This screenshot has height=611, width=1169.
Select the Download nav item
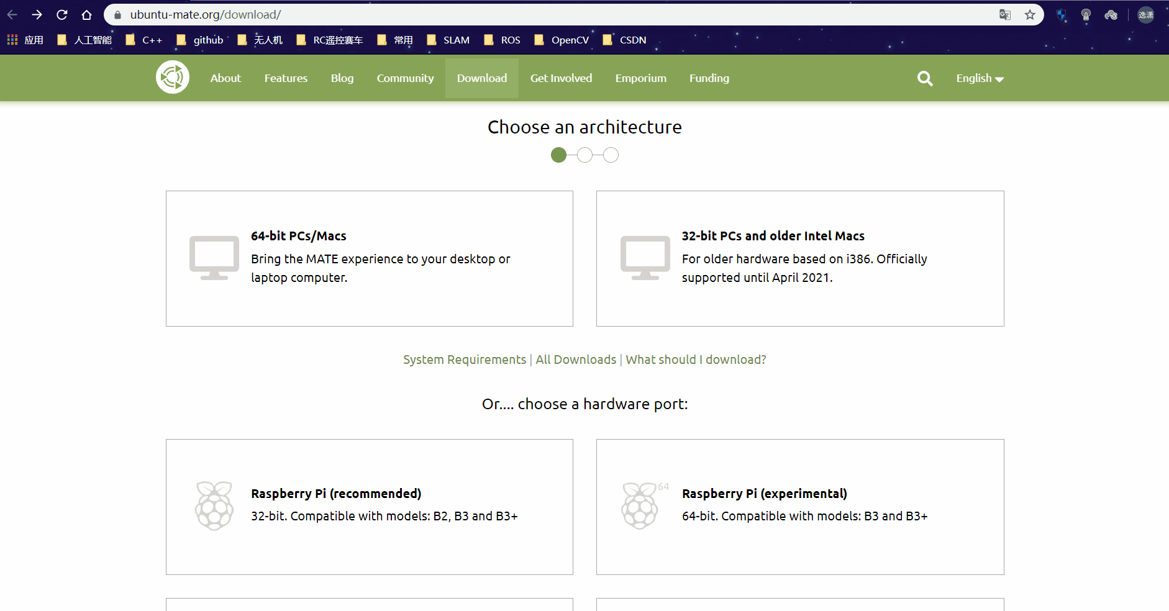pos(482,78)
